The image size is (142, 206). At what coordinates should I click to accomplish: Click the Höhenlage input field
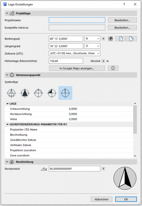point(66,61)
